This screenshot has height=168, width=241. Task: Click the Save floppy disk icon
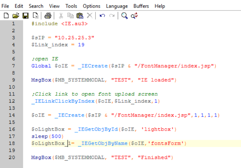click(x=26, y=16)
